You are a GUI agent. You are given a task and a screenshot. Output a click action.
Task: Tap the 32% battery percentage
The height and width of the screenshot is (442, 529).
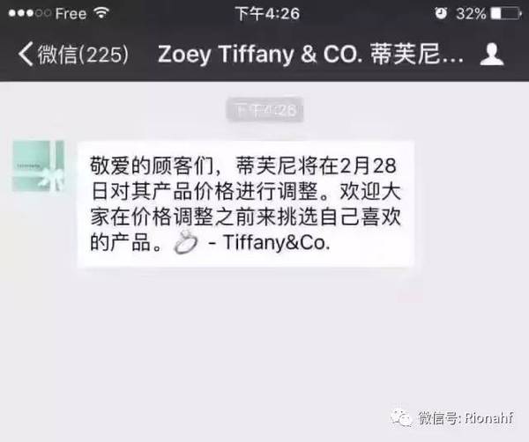pos(471,14)
